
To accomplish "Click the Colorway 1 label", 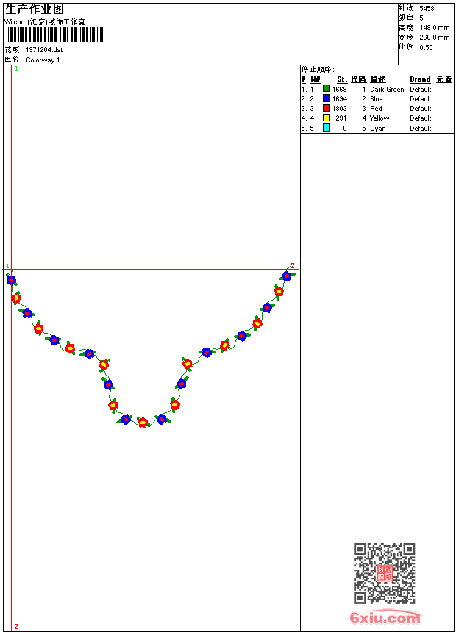I will (x=43, y=60).
